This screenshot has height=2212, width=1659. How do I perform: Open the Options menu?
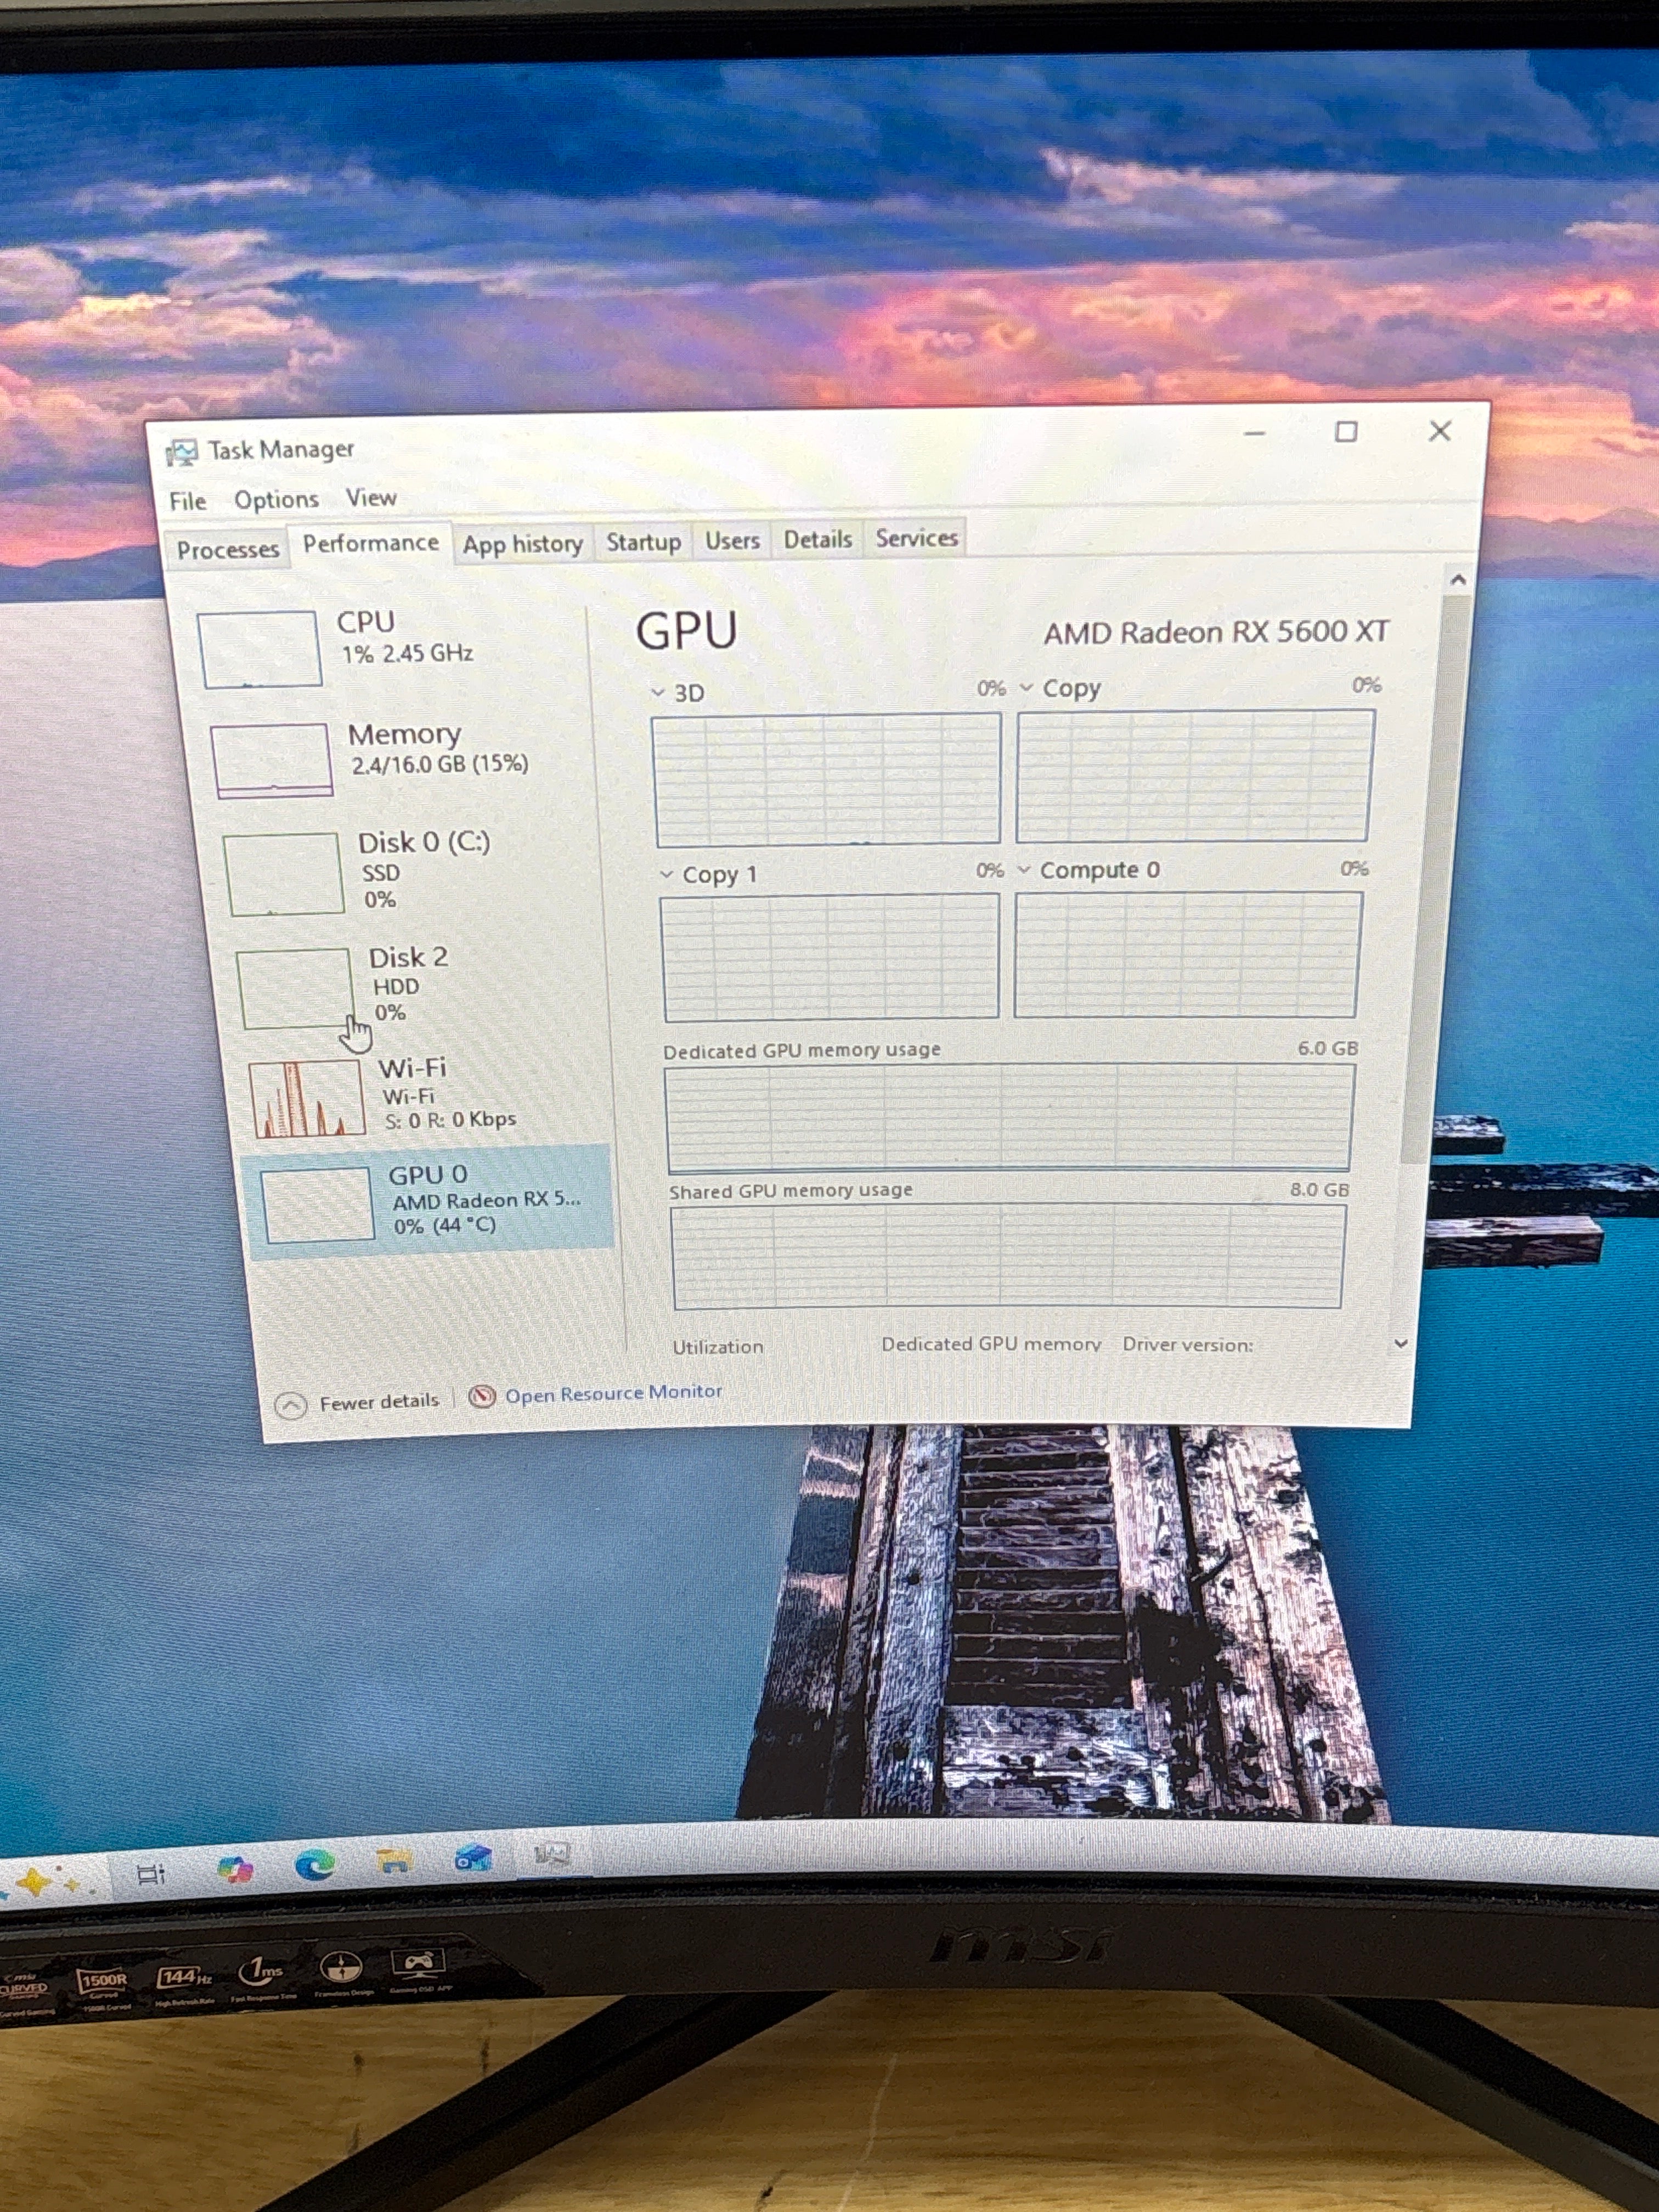click(x=276, y=499)
